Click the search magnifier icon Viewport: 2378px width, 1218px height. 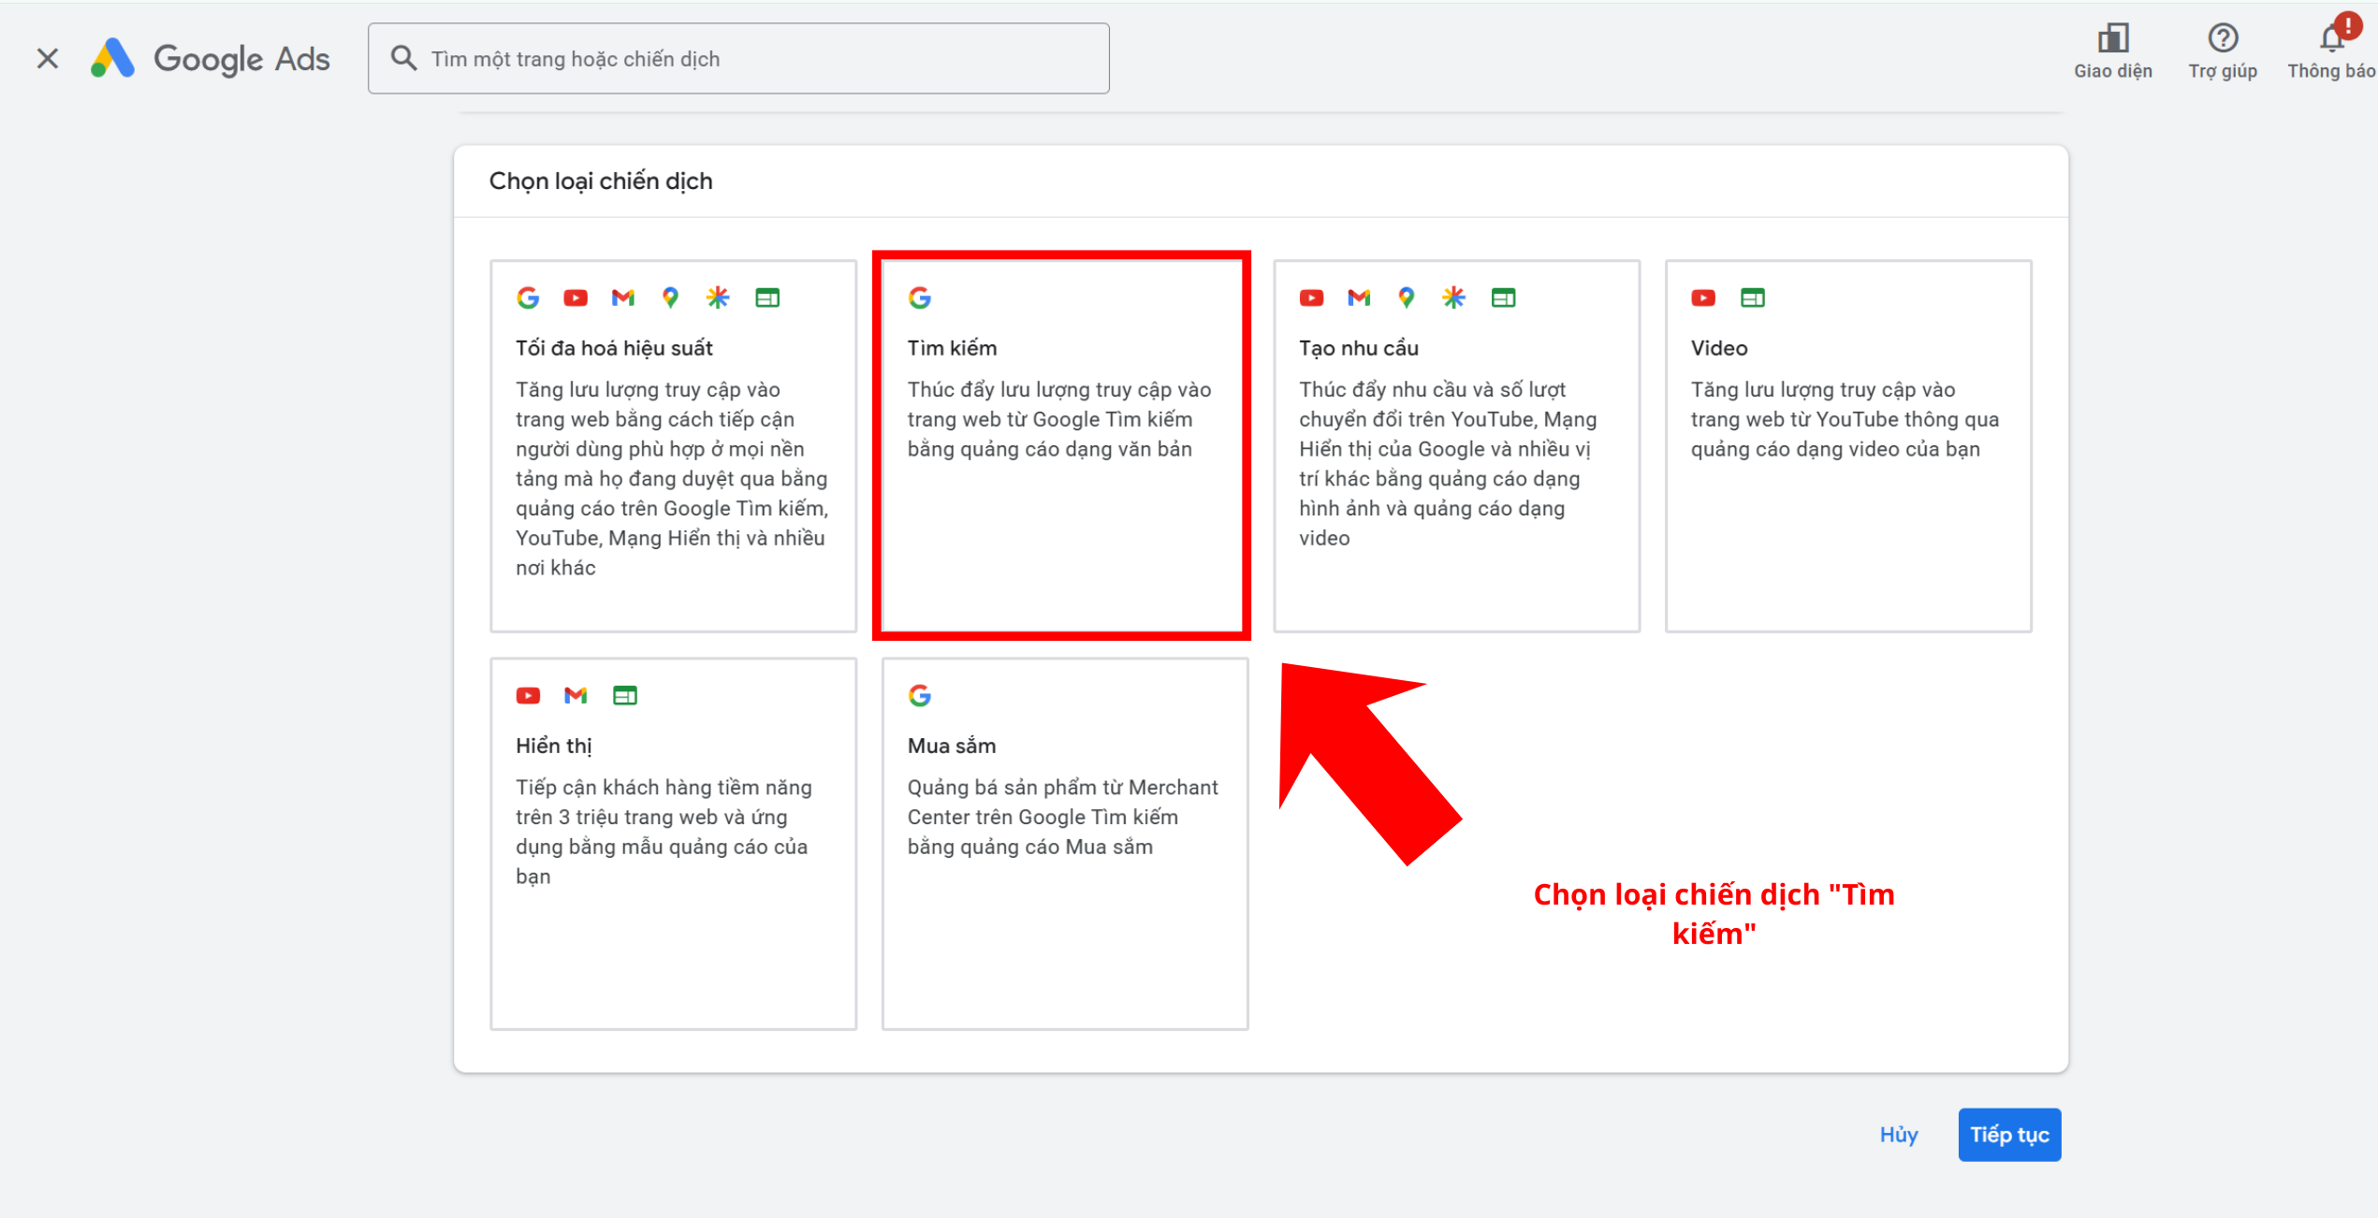tap(403, 58)
